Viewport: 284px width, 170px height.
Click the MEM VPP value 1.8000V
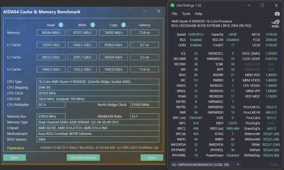tap(271, 91)
